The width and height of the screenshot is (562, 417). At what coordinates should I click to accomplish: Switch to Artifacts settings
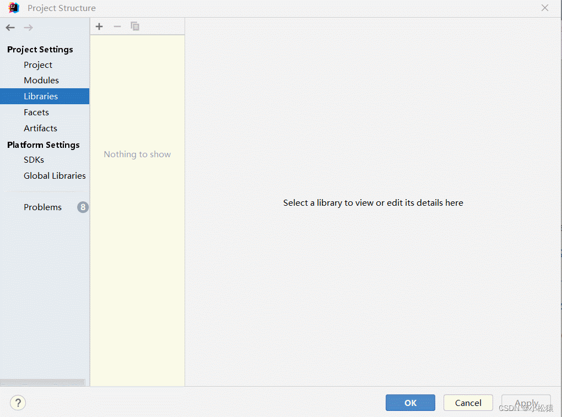pyautogui.click(x=41, y=128)
